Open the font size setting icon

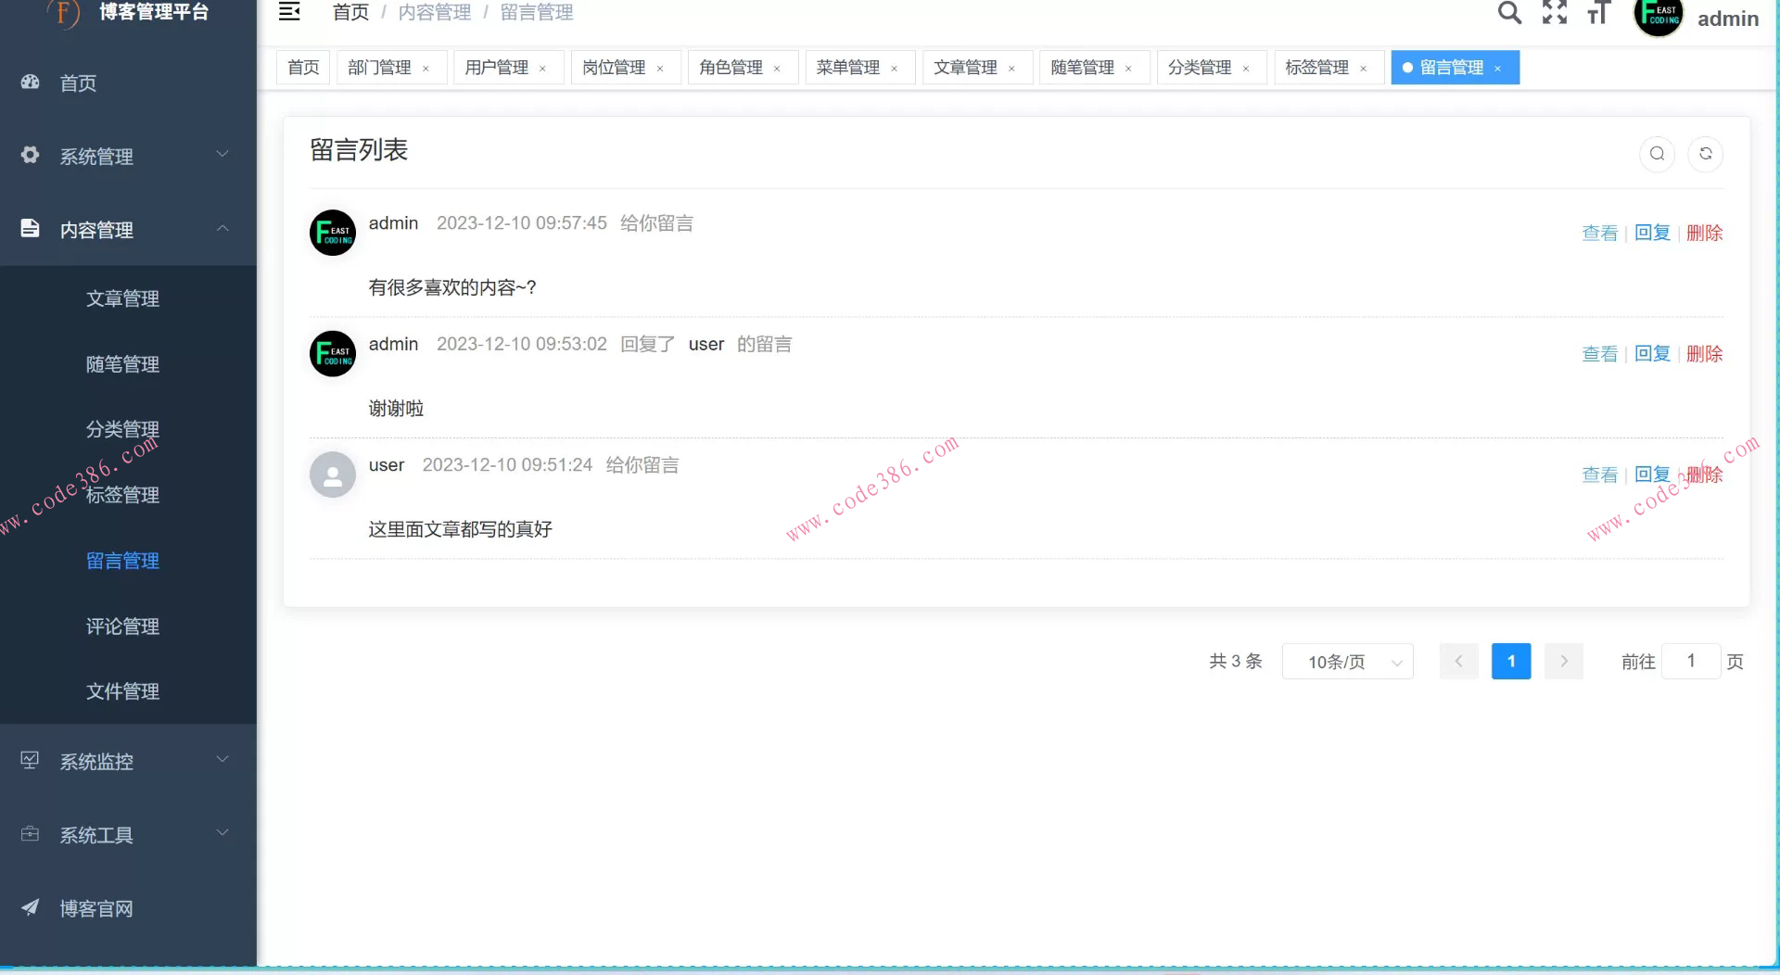tap(1598, 13)
